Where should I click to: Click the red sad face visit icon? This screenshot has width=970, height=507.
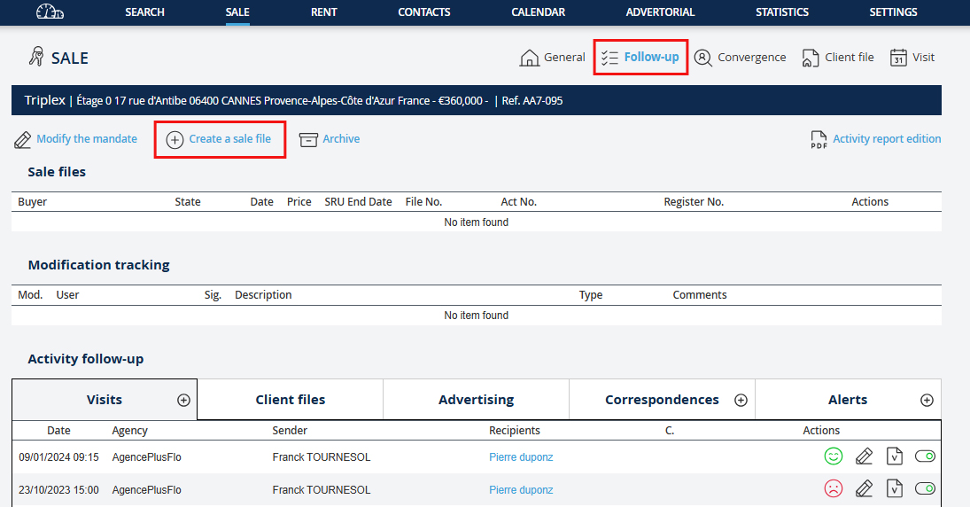pos(833,489)
